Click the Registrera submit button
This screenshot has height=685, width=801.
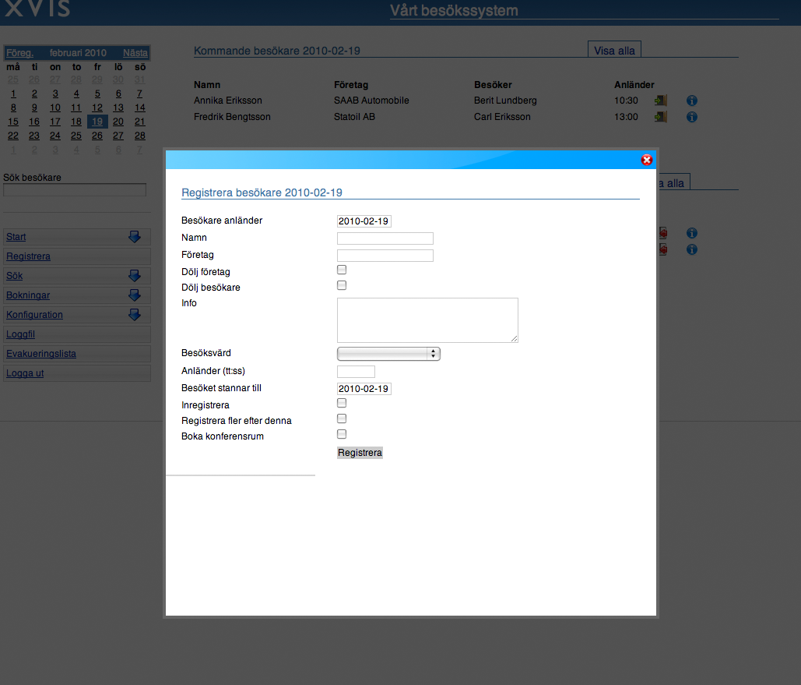click(x=360, y=453)
